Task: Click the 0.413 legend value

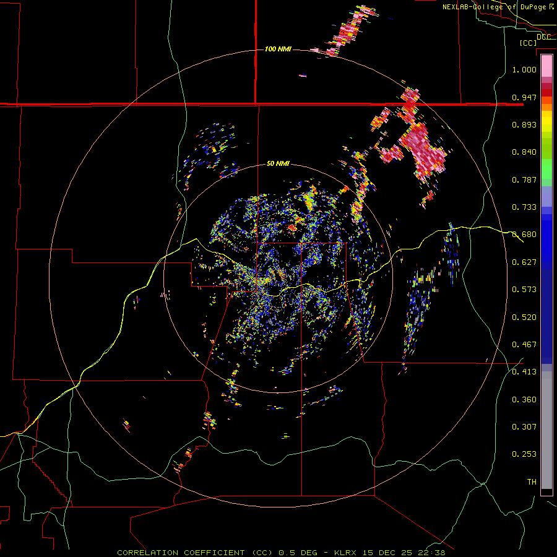Action: [524, 372]
